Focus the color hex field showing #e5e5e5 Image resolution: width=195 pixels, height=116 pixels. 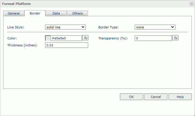point(66,38)
